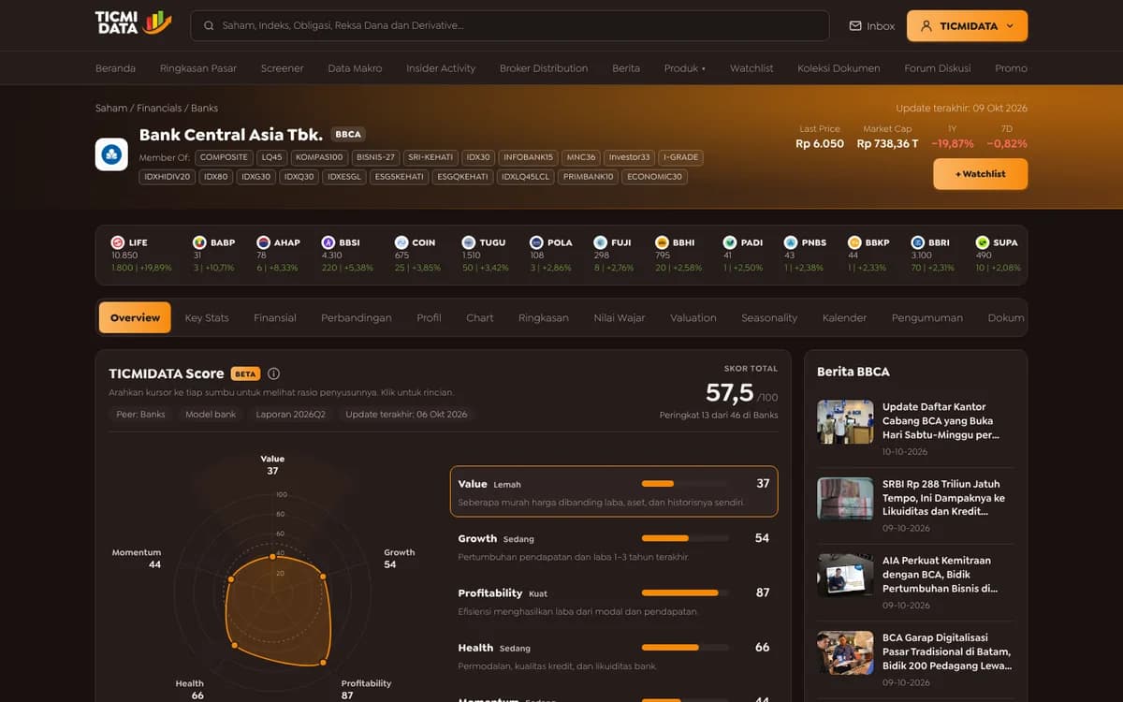Image resolution: width=1123 pixels, height=702 pixels.
Task: Switch to the Perbandingan tab
Action: [357, 317]
